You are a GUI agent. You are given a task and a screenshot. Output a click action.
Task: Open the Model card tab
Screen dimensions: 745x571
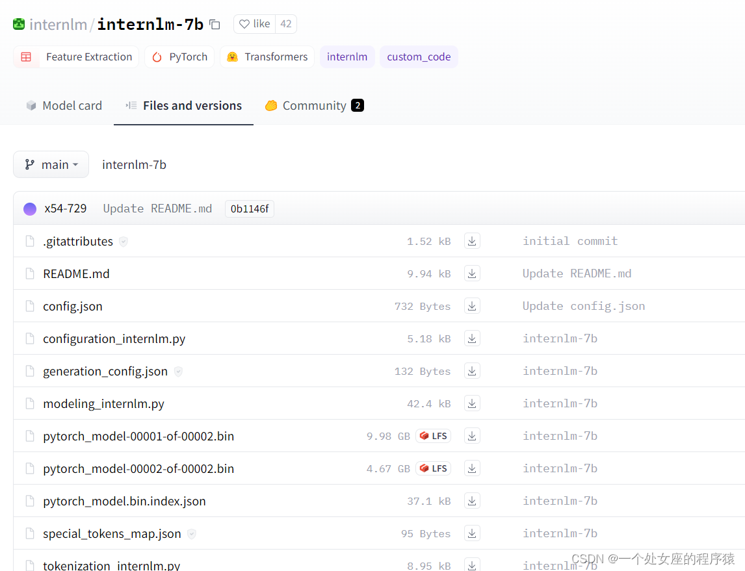(64, 105)
